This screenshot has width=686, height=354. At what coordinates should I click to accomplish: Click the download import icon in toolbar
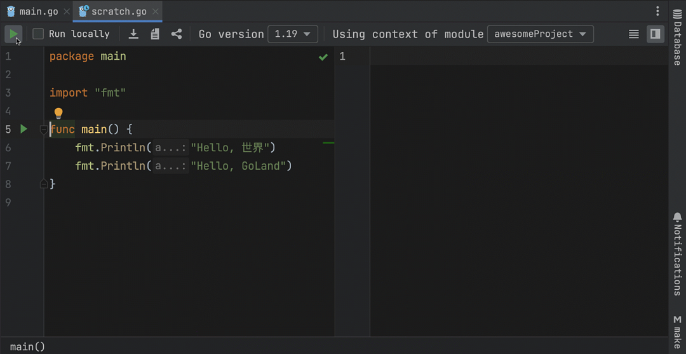coord(133,34)
